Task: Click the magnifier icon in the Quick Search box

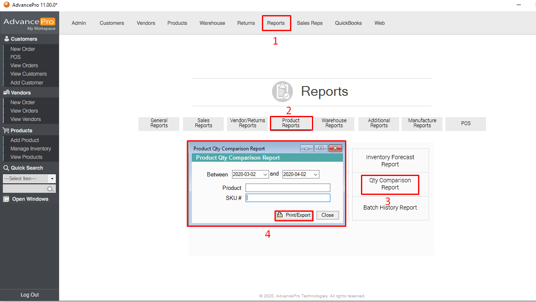Action: coord(50,189)
